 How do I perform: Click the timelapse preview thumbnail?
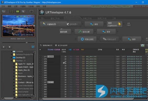click(19, 26)
